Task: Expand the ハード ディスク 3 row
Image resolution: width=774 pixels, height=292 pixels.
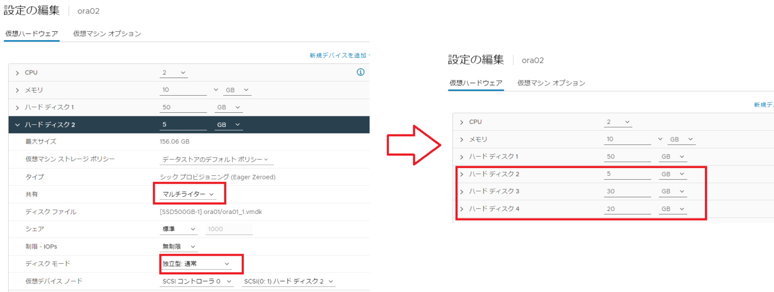Action: (462, 191)
